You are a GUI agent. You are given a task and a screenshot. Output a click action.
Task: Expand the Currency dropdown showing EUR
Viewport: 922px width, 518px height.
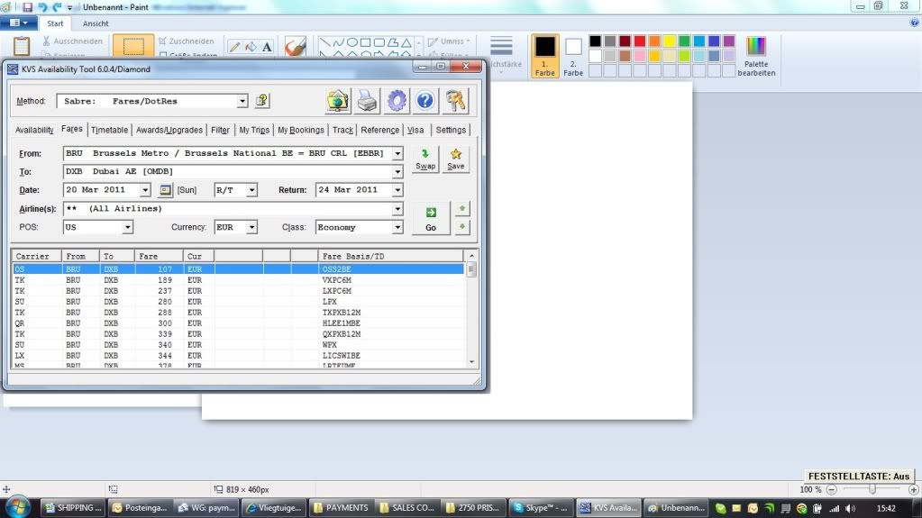click(251, 227)
